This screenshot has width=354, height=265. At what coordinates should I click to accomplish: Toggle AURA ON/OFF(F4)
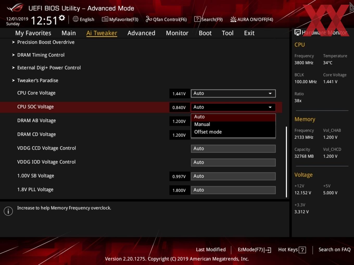coord(252,19)
